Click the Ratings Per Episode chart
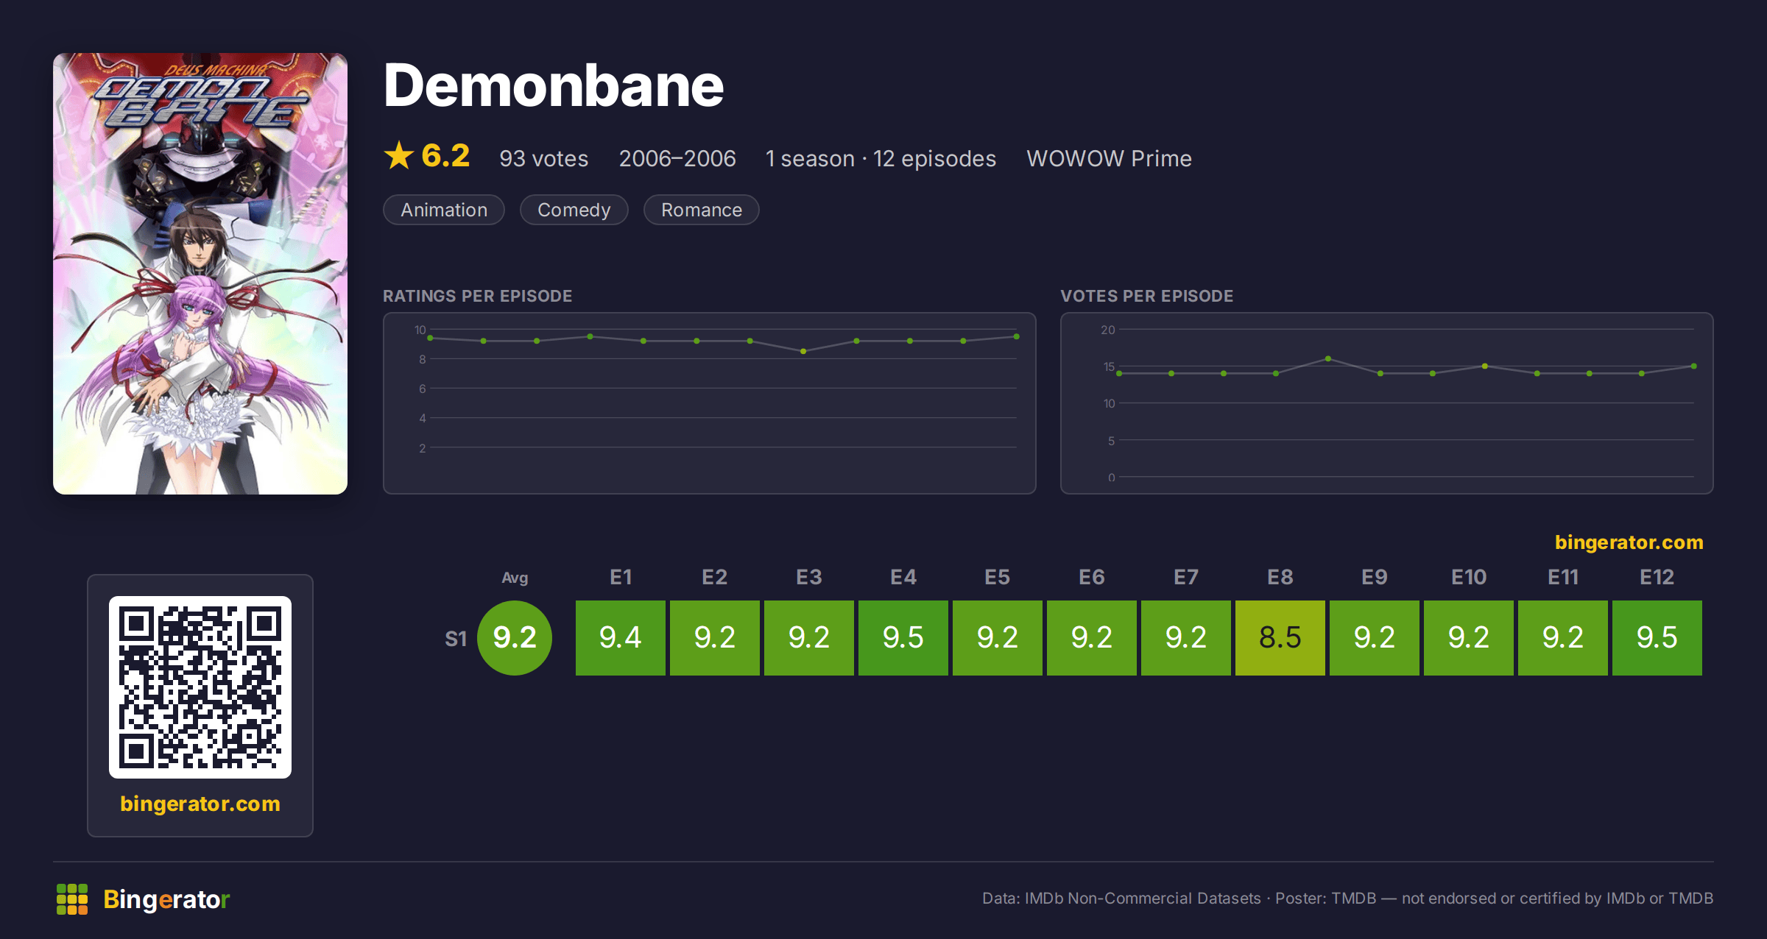 (x=710, y=403)
